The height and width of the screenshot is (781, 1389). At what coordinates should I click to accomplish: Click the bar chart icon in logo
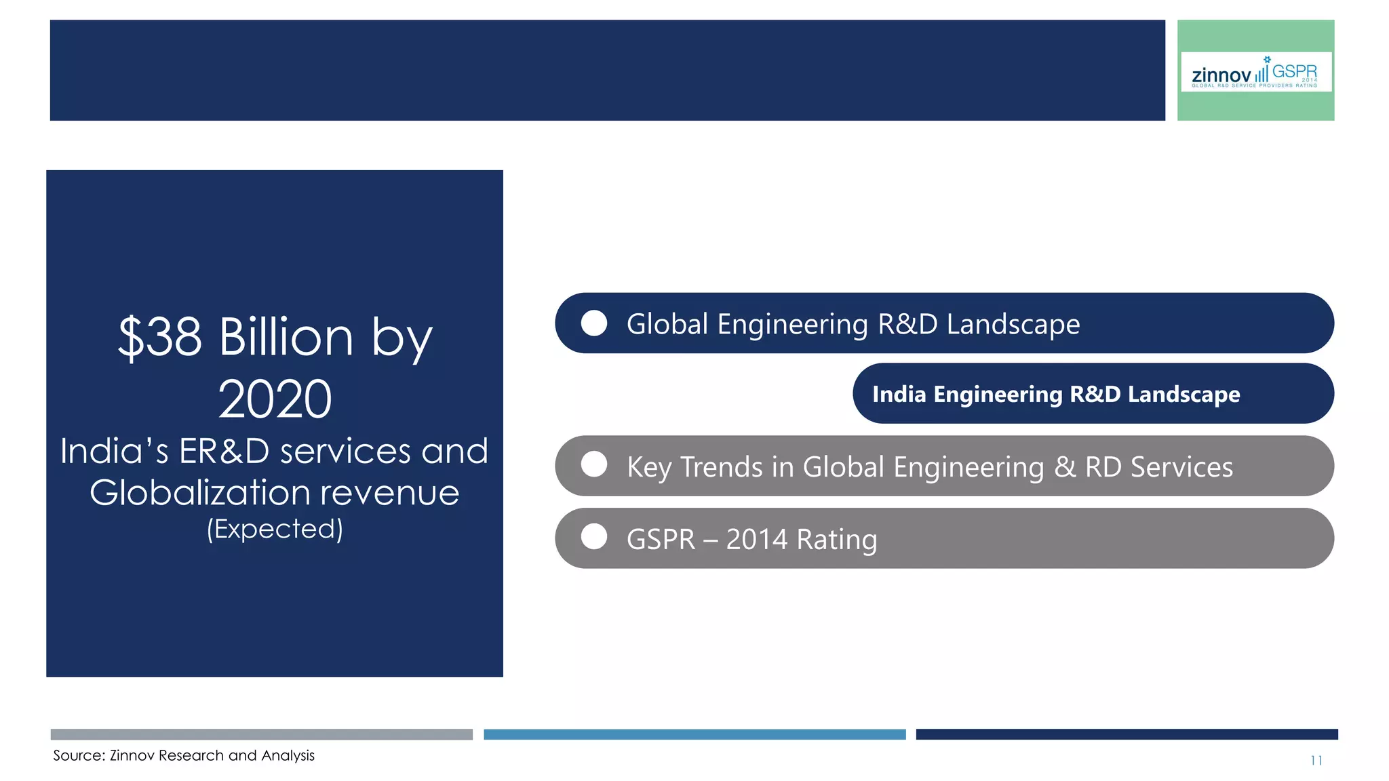(x=1261, y=73)
